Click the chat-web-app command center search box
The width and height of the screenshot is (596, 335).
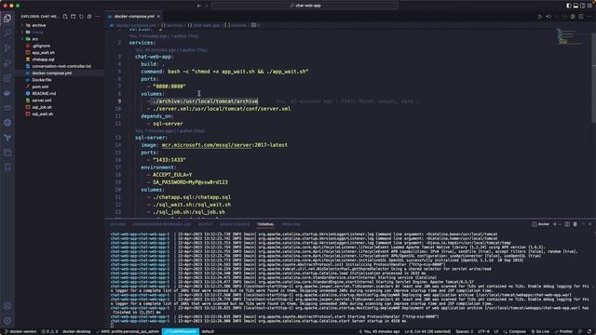pyautogui.click(x=305, y=6)
